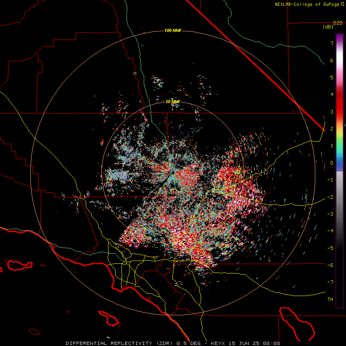The width and height of the screenshot is (346, 346).
Task: Click the -7 value on dB scale
Action: pos(330,282)
